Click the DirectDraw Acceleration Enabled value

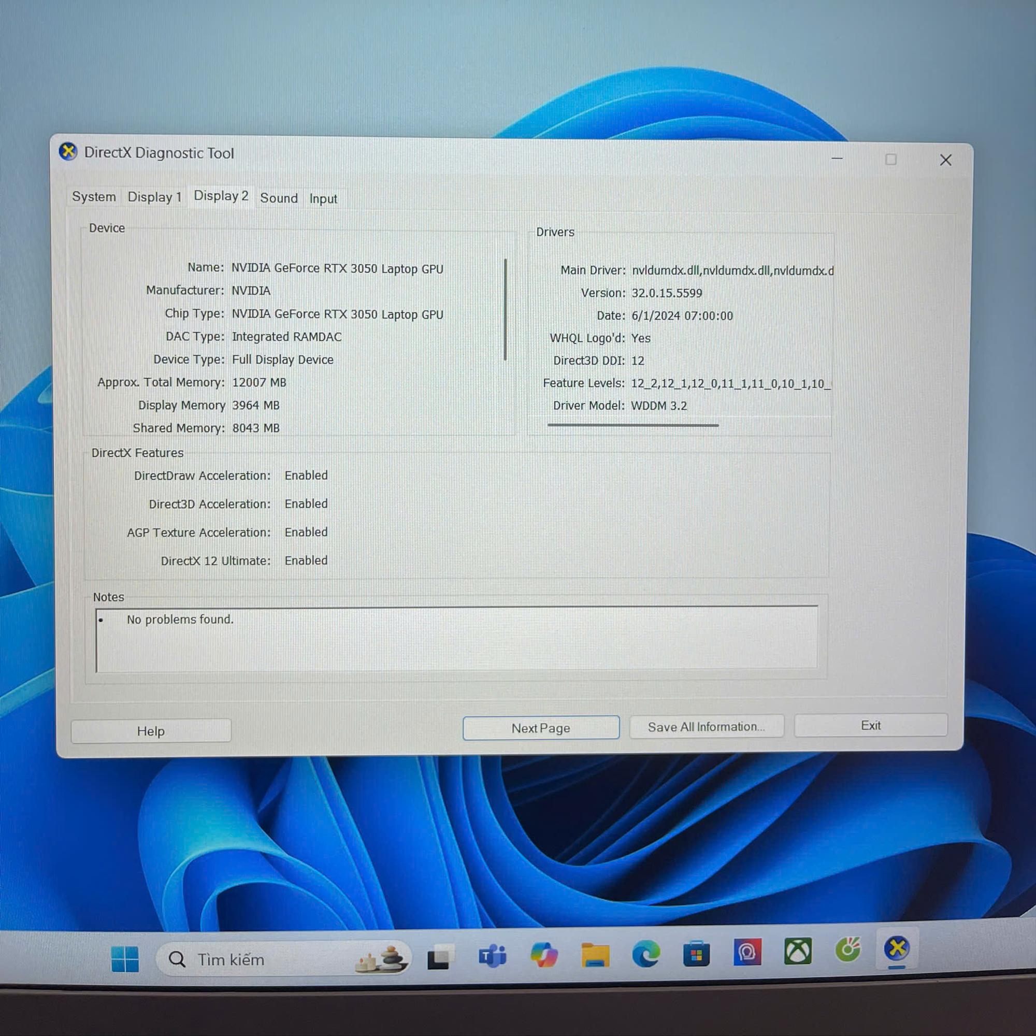(x=306, y=475)
